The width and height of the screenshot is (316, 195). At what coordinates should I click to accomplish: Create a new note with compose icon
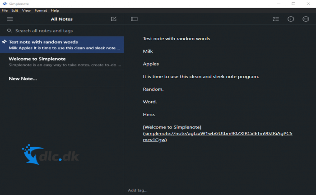coord(113,19)
